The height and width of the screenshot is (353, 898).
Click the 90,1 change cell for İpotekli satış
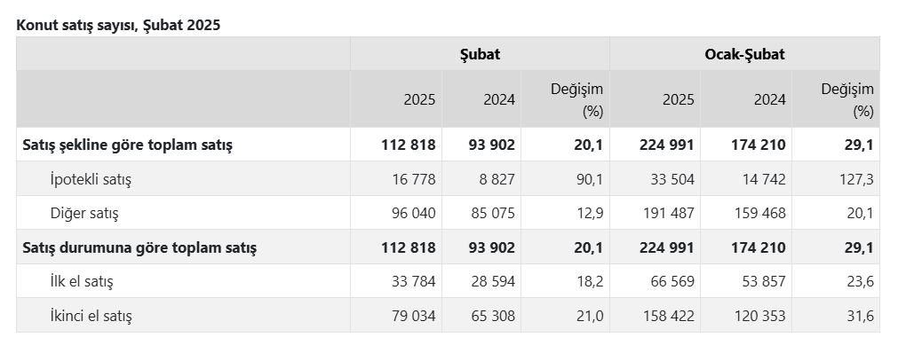590,179
